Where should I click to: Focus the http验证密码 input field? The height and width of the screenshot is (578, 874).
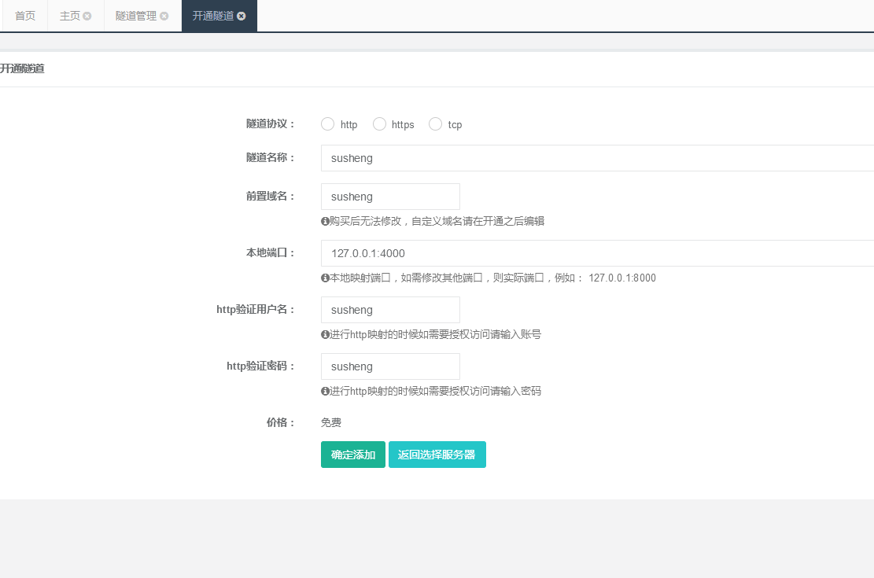click(390, 366)
